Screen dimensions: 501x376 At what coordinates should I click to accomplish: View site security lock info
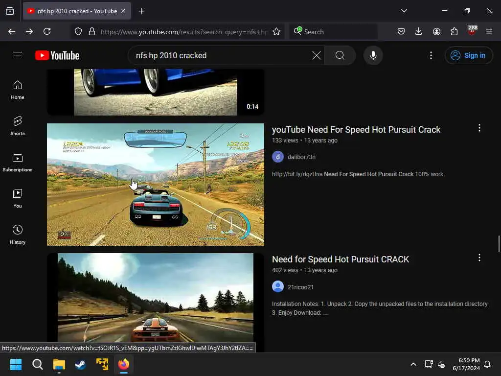(92, 31)
